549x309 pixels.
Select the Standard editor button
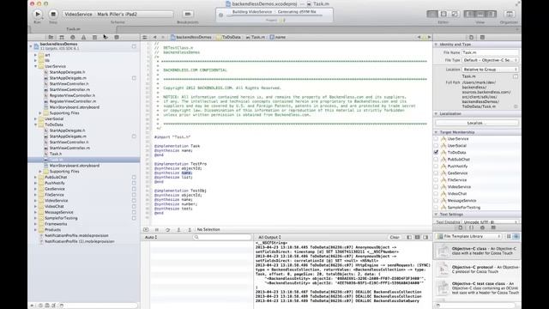click(432, 14)
